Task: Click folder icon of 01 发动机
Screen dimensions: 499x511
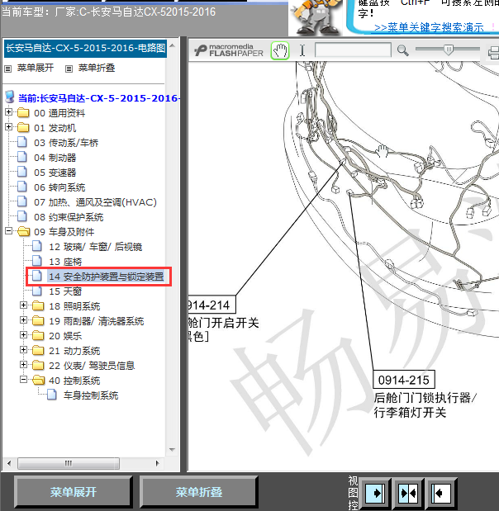Action: click(x=23, y=127)
